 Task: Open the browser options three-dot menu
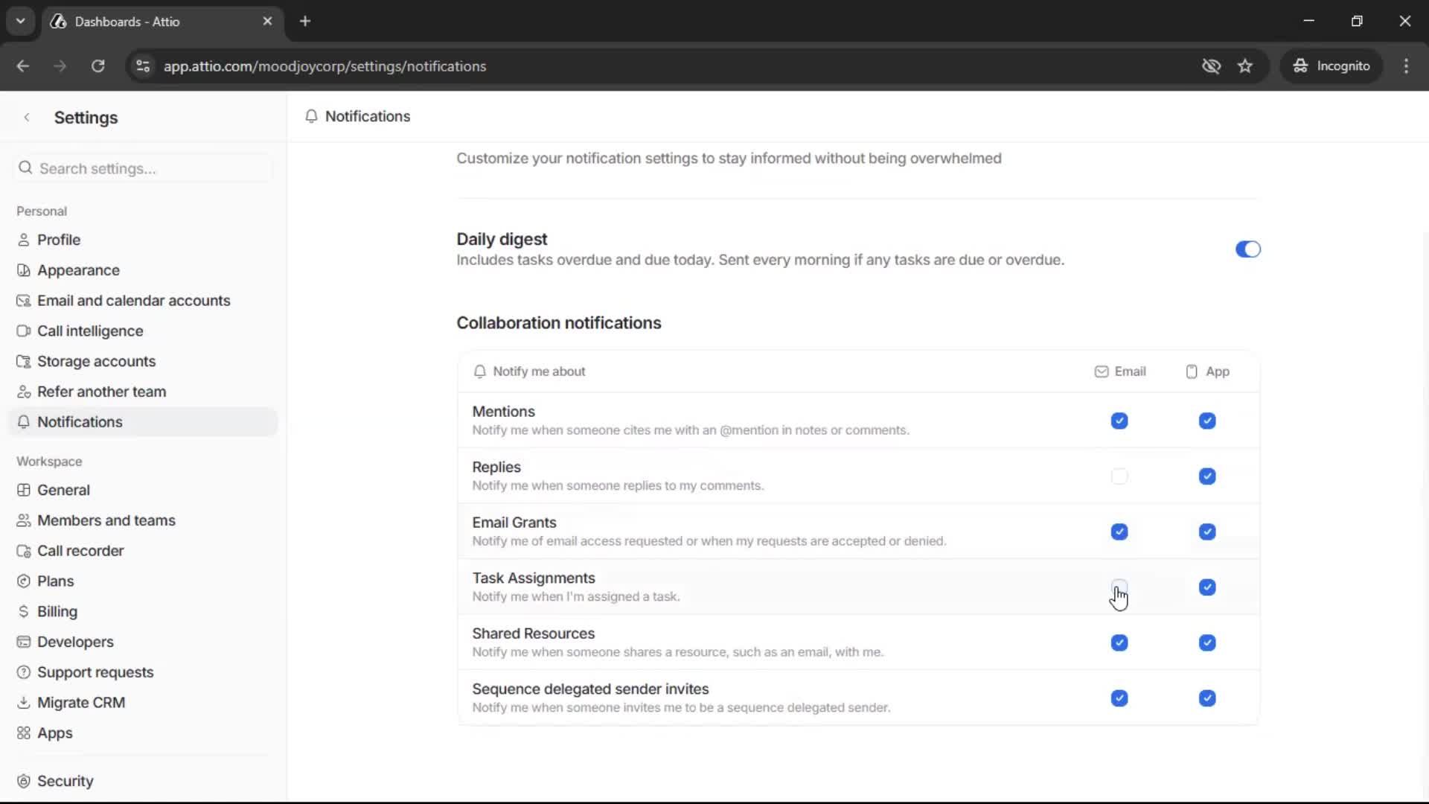(1407, 66)
